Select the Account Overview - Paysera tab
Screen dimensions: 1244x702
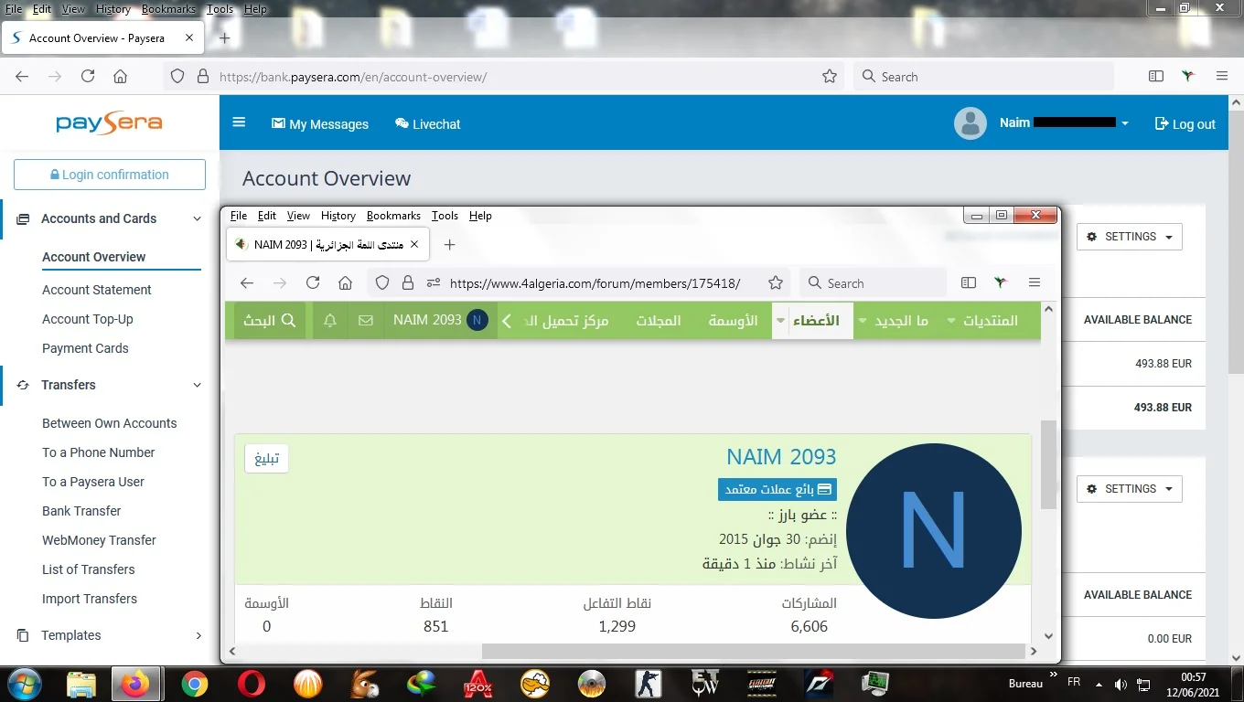pos(97,38)
